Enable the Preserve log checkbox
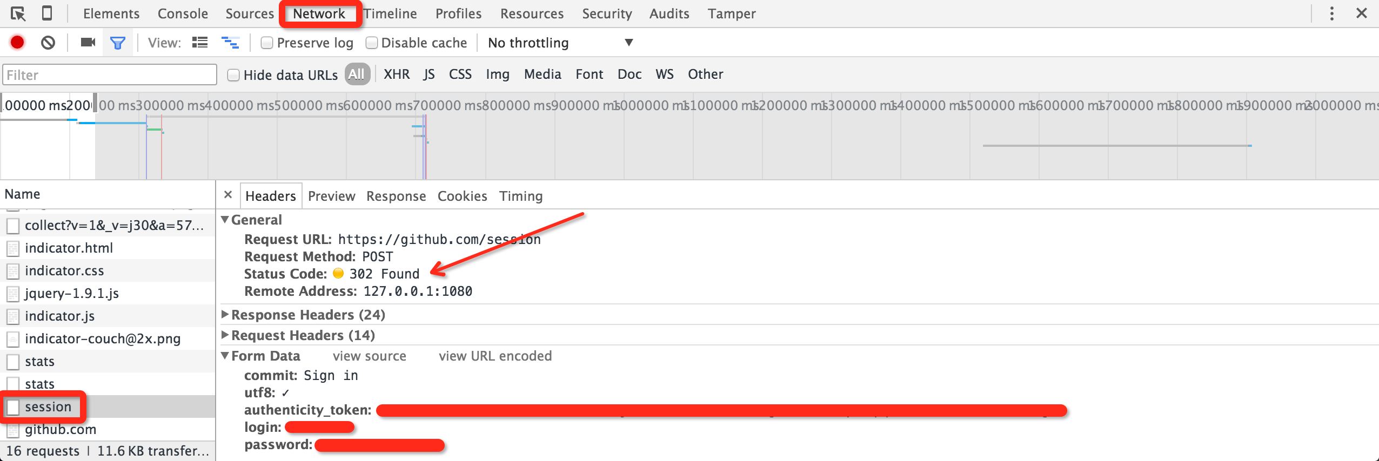This screenshot has width=1379, height=461. click(x=267, y=43)
